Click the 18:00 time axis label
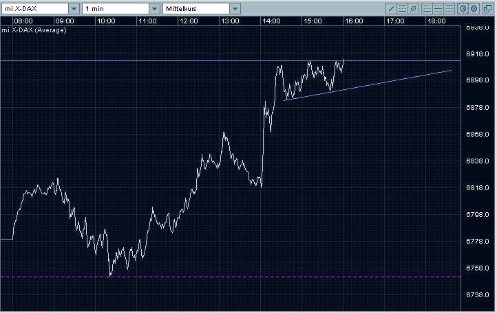497x313 pixels. [x=436, y=21]
